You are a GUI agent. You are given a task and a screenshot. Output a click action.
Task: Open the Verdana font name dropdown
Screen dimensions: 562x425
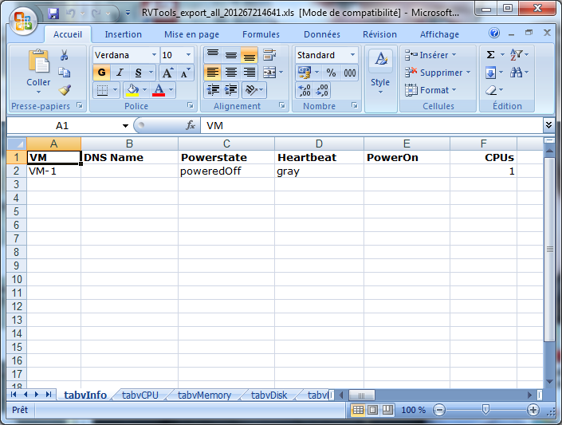pos(154,55)
